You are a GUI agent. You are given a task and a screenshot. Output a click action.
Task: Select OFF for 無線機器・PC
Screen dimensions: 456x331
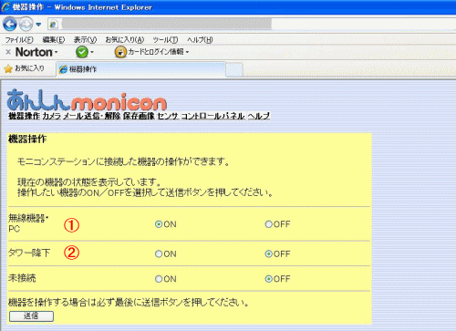point(269,224)
